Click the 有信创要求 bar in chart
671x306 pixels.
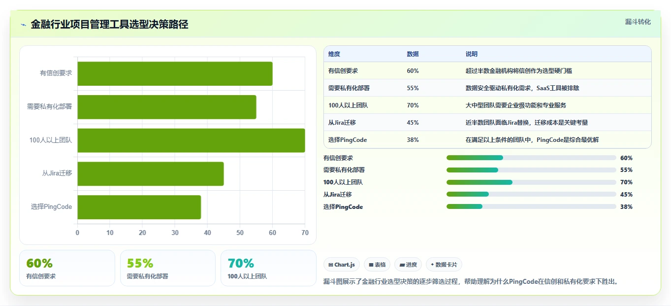pyautogui.click(x=175, y=74)
